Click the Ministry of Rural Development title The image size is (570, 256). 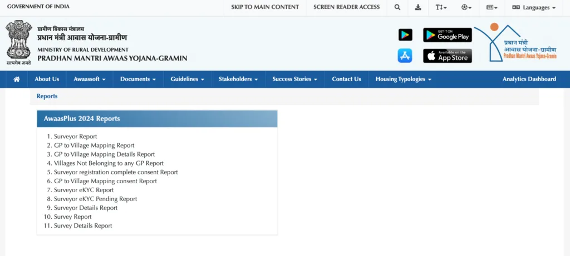(83, 49)
